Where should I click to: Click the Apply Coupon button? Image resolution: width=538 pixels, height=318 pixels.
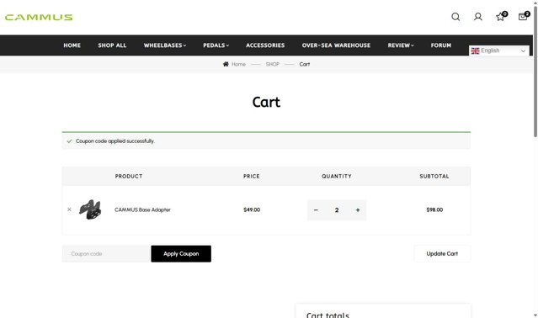point(181,253)
